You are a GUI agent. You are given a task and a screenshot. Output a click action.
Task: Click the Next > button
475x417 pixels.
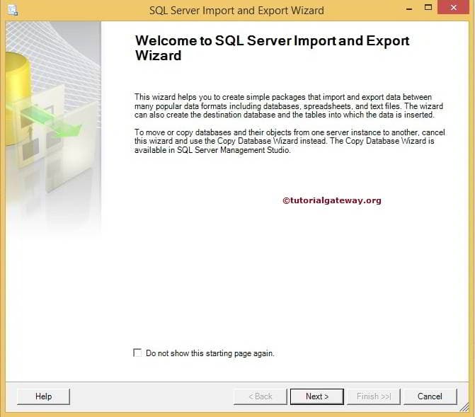pos(317,396)
